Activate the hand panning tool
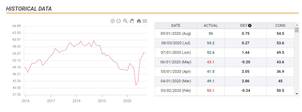Viewport: 302px width, 112px height. pos(132,21)
